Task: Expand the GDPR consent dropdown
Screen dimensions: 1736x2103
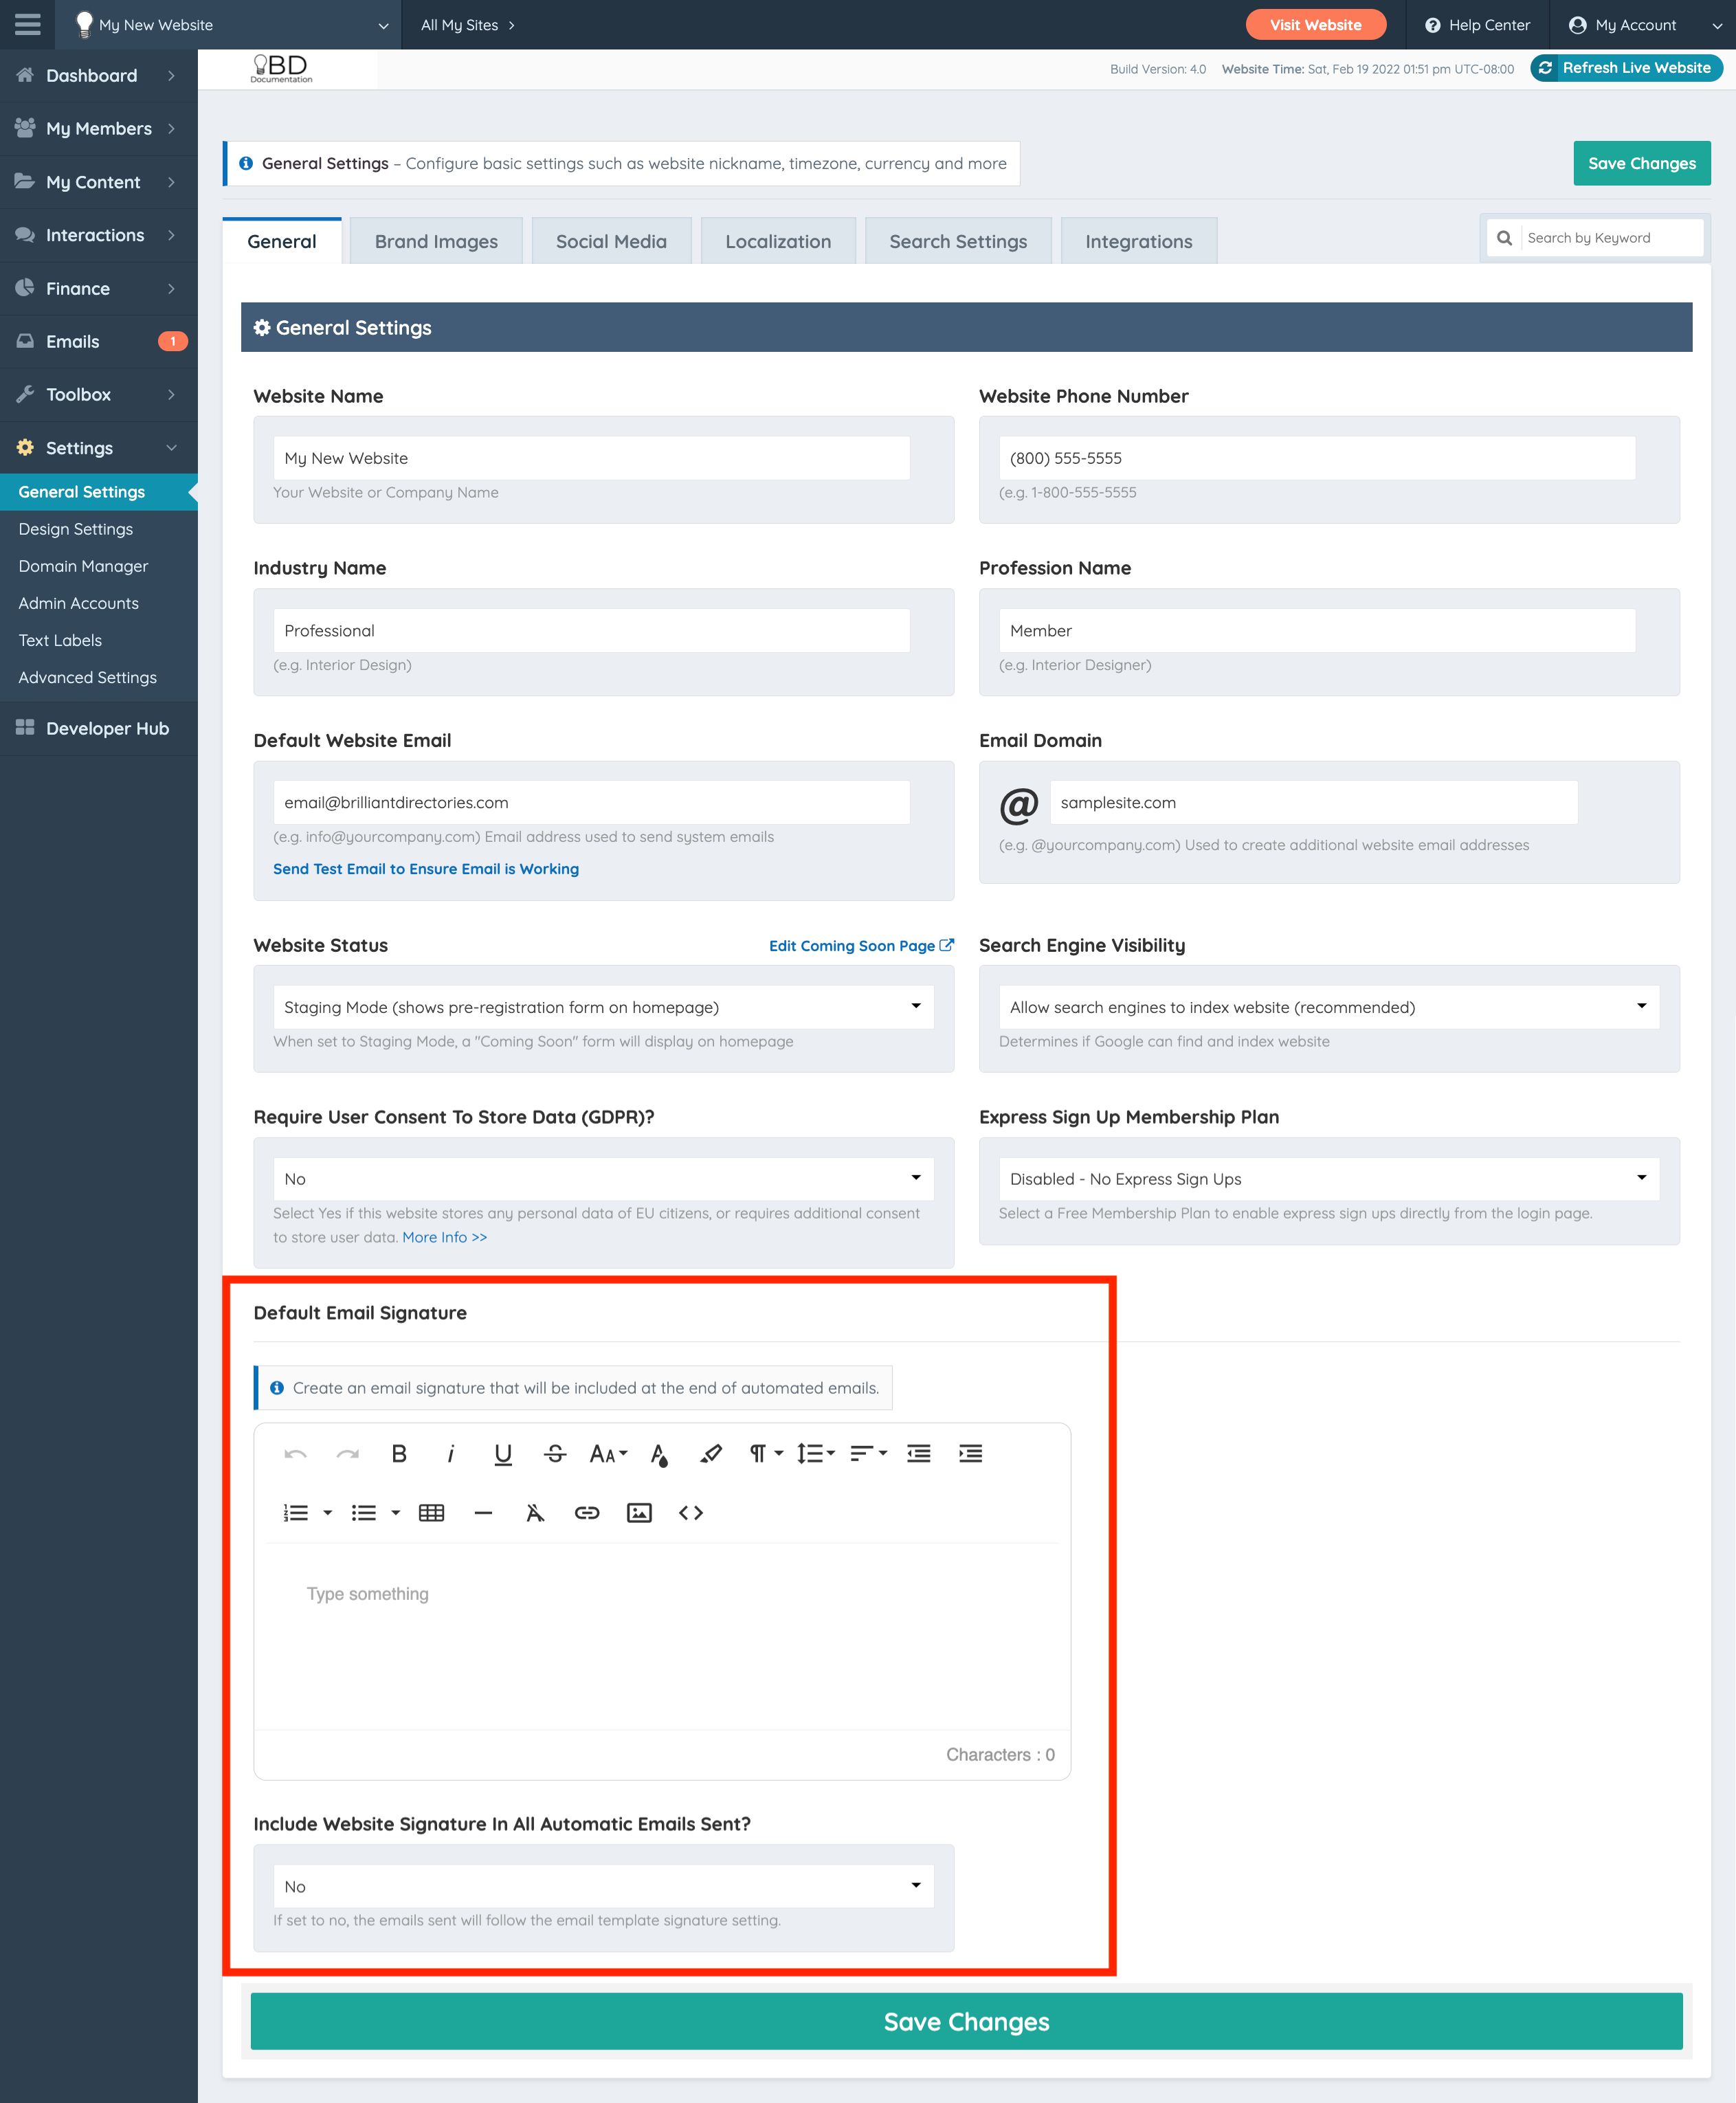Action: 603,1179
